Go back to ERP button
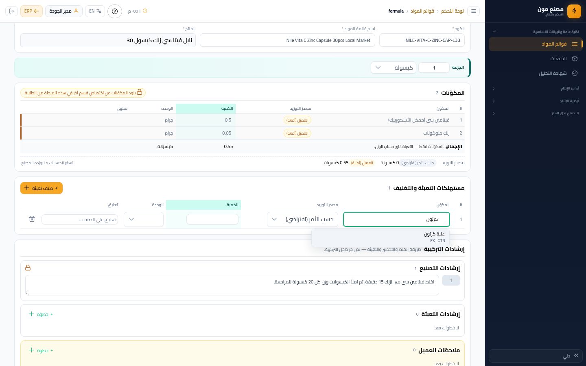The width and height of the screenshot is (586, 366). tap(31, 11)
